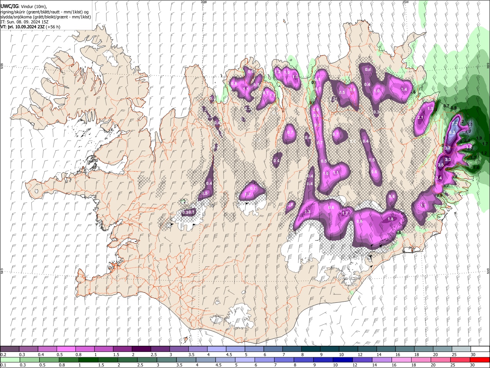Viewport: 490px width, 368px height.
Task: Click the 'IT: Sun. 08. 09. 2024 15Z' line
Action: (x=24, y=22)
